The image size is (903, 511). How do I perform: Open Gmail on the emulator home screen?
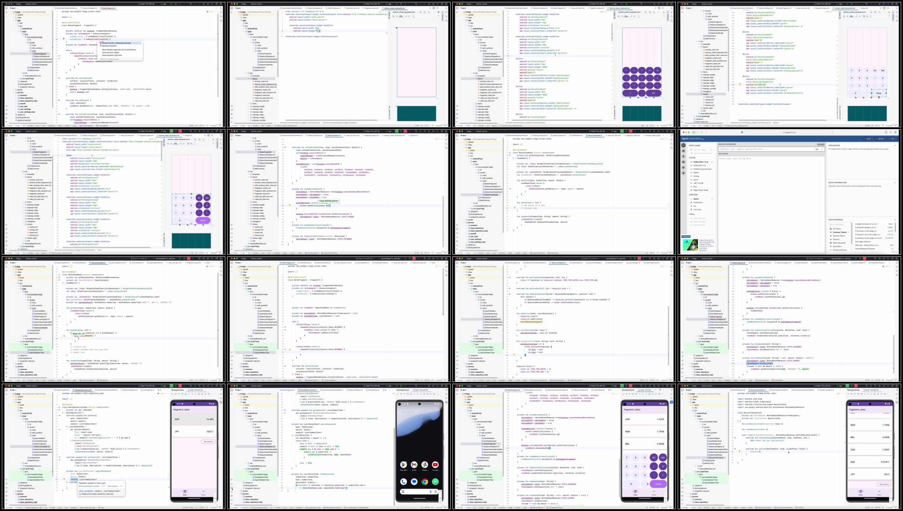(x=414, y=464)
